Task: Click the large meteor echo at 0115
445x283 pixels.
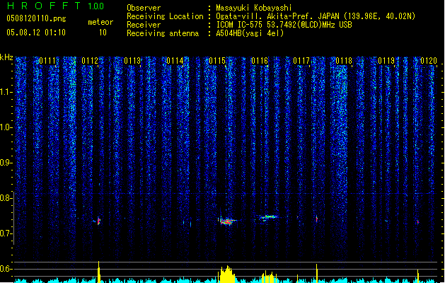Action: click(228, 221)
